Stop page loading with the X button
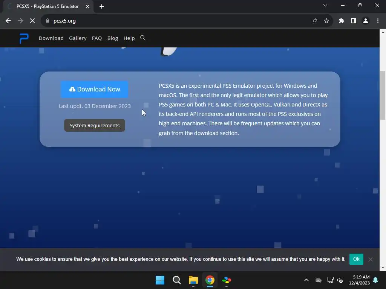The width and height of the screenshot is (386, 289). coord(32,21)
